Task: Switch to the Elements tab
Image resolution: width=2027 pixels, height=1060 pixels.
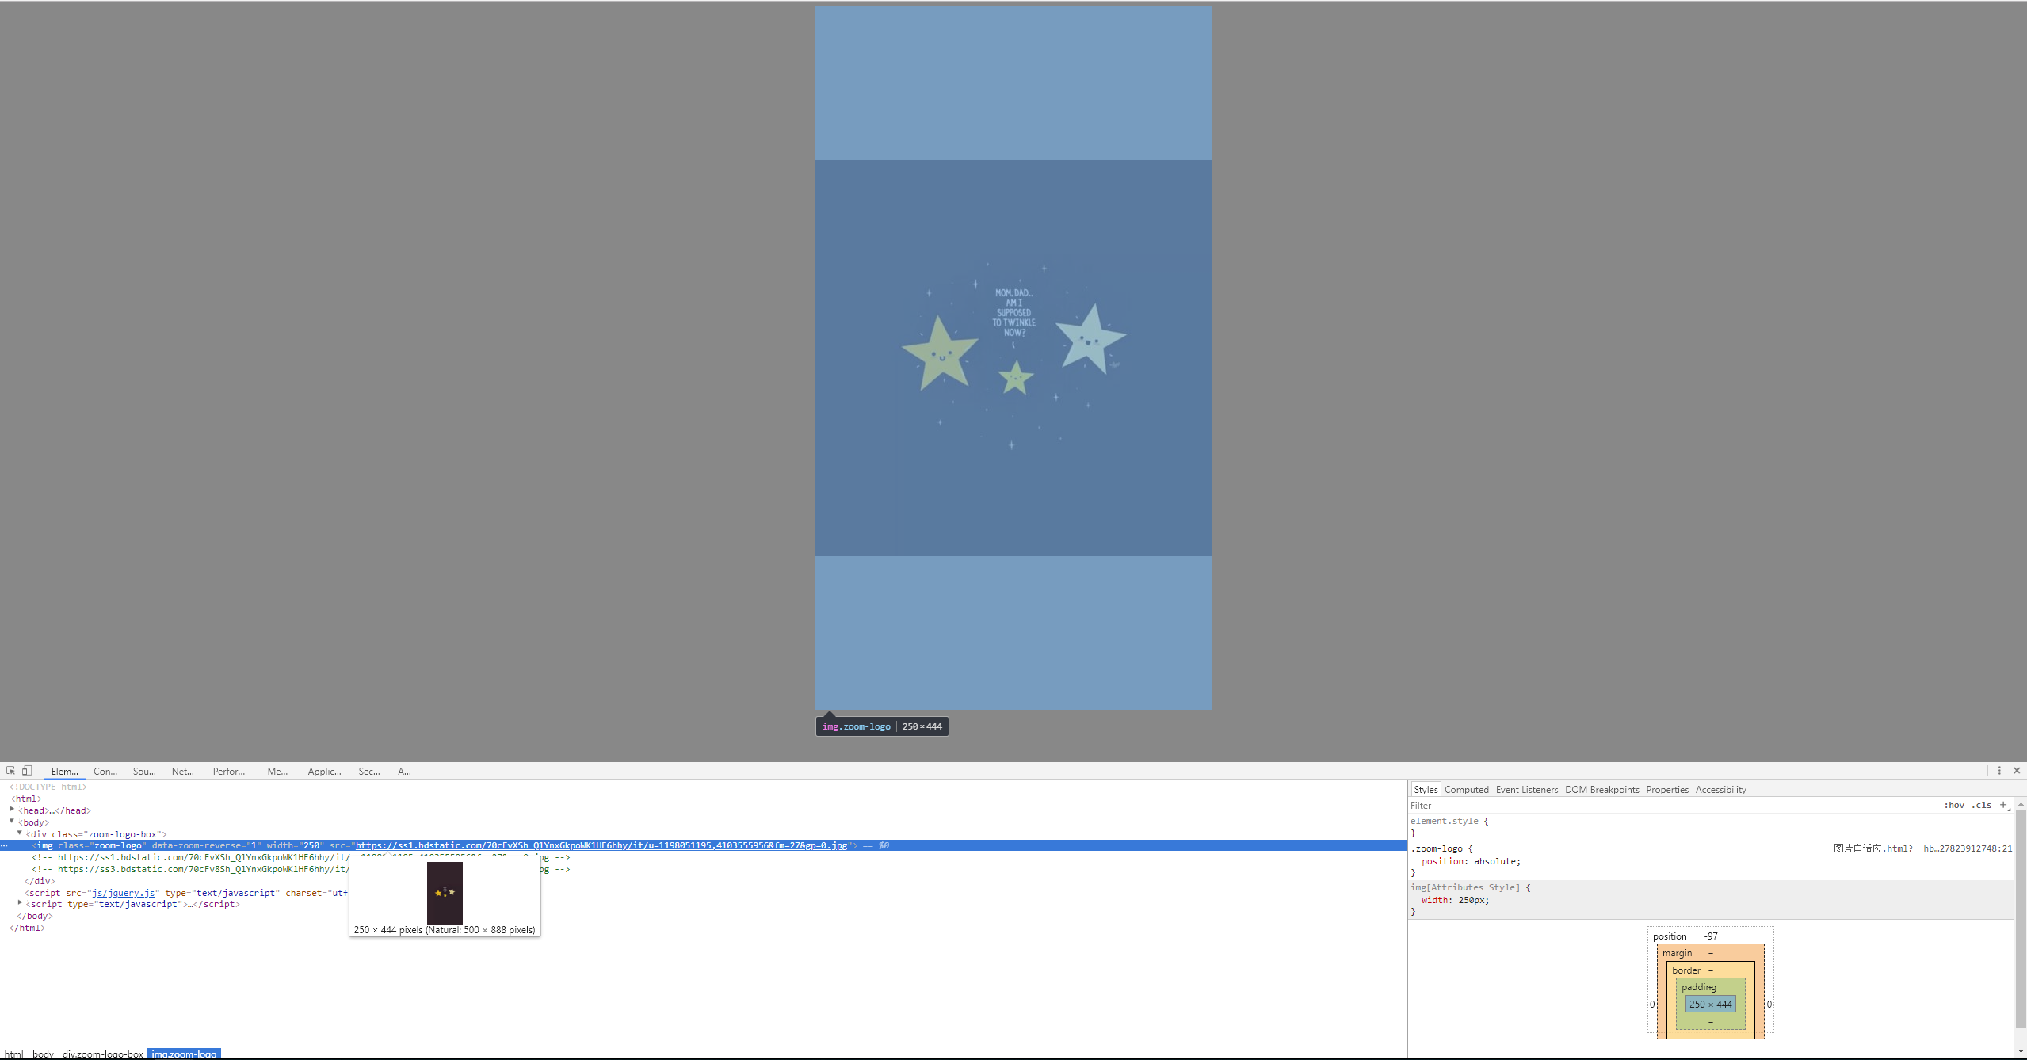Action: 64,771
